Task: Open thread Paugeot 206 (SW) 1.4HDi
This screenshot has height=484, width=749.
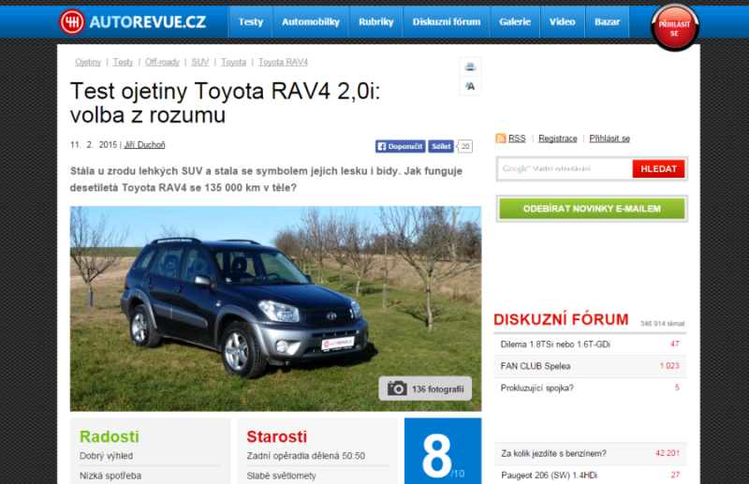Action: click(549, 476)
